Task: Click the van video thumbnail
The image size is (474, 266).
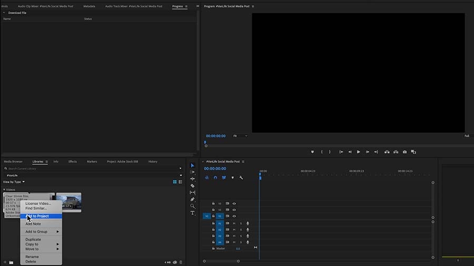Action: (68, 202)
